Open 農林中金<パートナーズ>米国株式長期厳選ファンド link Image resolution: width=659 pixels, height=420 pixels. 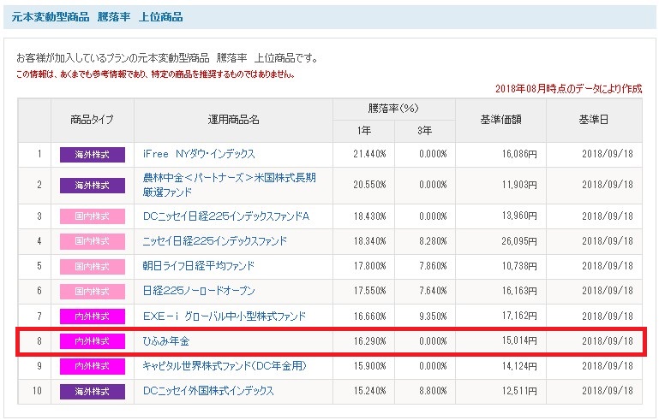(x=229, y=185)
